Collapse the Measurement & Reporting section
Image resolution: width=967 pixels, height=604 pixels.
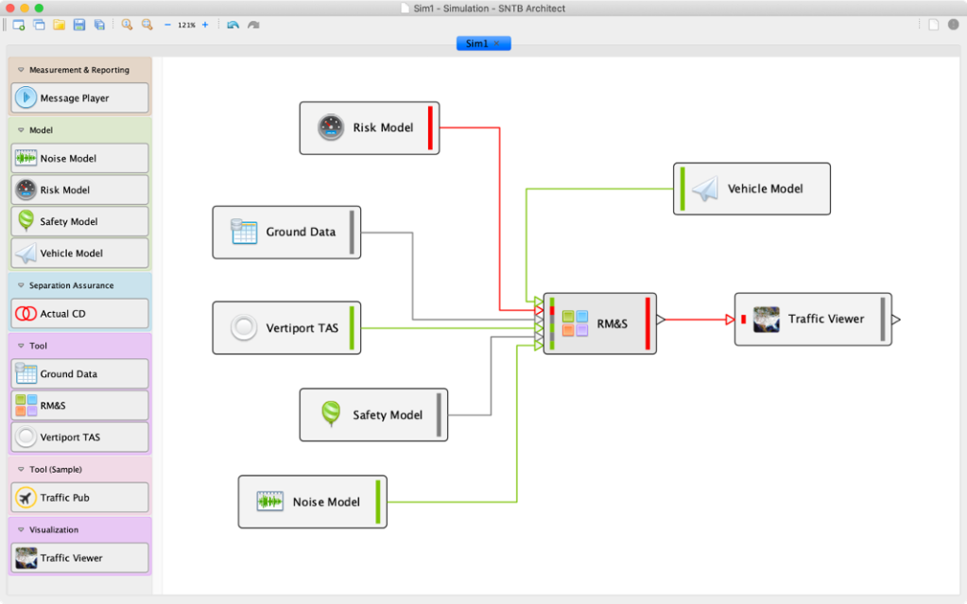pos(21,70)
